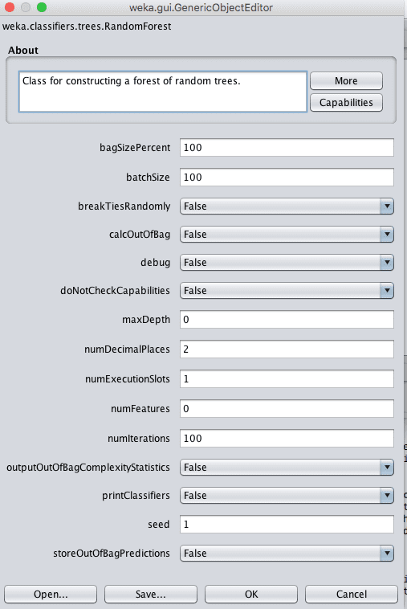Click the Open... button
407x609 pixels.
click(x=51, y=595)
